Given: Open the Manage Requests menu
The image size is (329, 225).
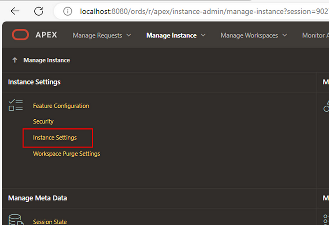Looking at the screenshot, I should [x=97, y=35].
